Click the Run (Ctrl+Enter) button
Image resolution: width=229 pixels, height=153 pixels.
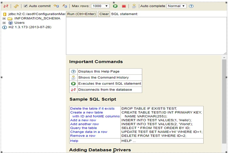tap(82, 14)
